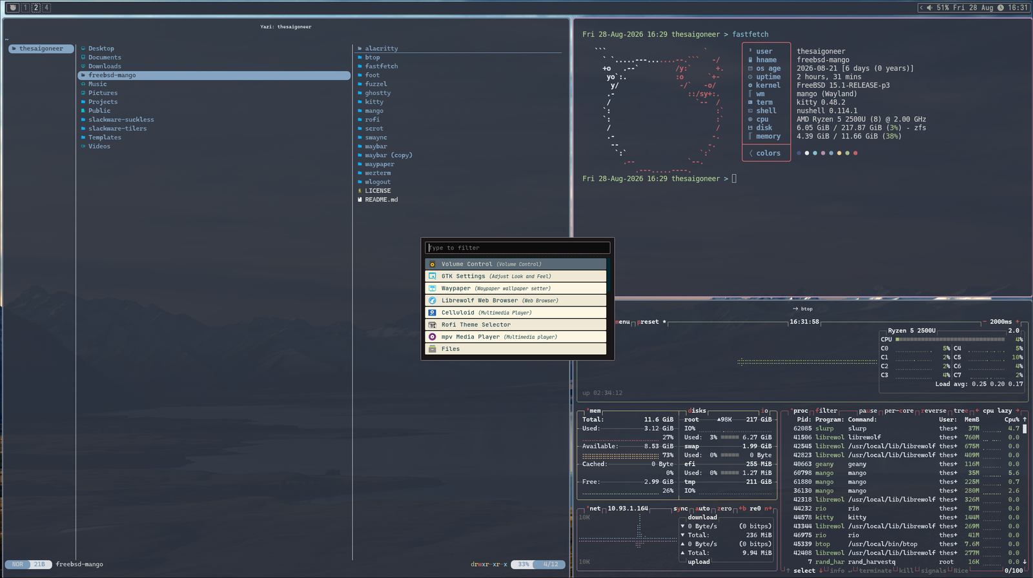Switch to workspace 2 in top bar
Image resolution: width=1033 pixels, height=578 pixels.
[x=36, y=8]
